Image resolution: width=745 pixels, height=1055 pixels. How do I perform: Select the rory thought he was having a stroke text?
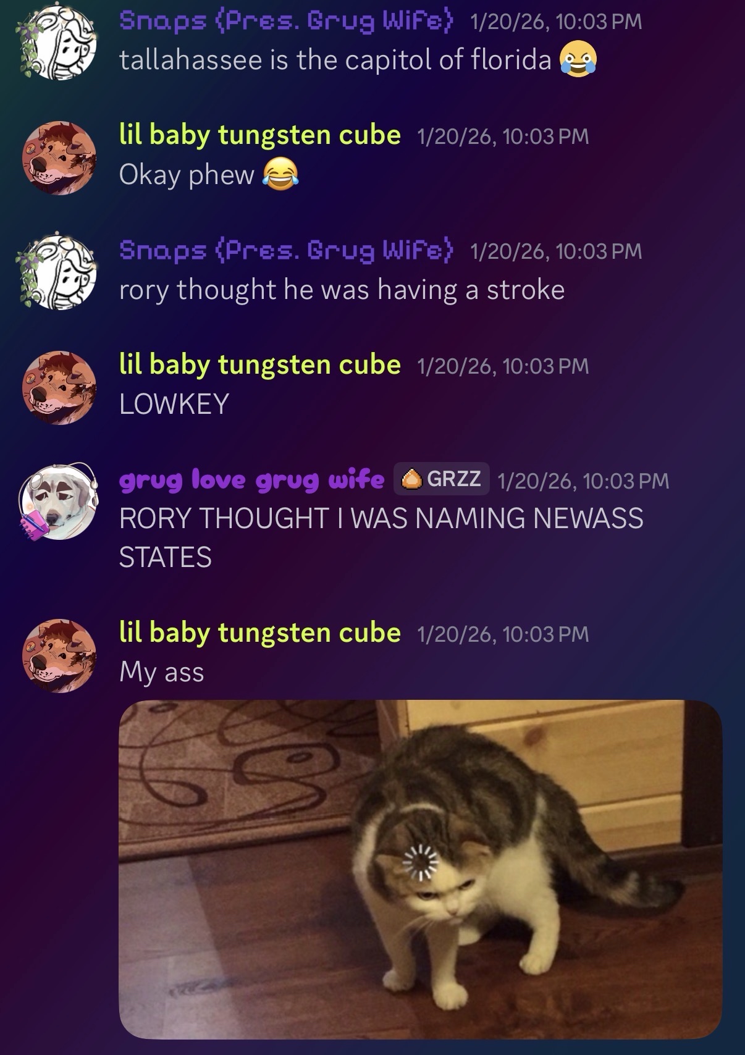[x=342, y=290]
